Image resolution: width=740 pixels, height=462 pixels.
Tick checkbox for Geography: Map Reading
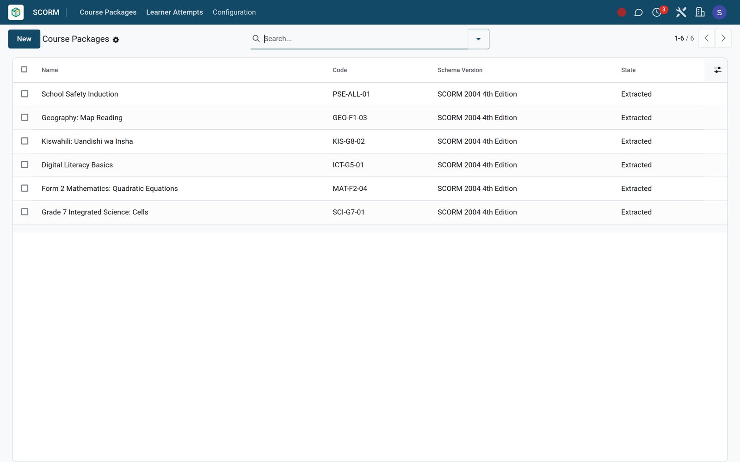[25, 117]
